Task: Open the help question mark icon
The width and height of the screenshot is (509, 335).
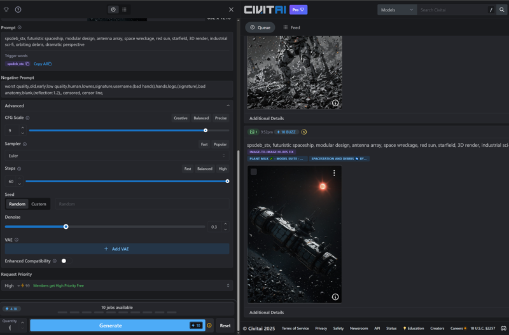Action: pos(18,10)
